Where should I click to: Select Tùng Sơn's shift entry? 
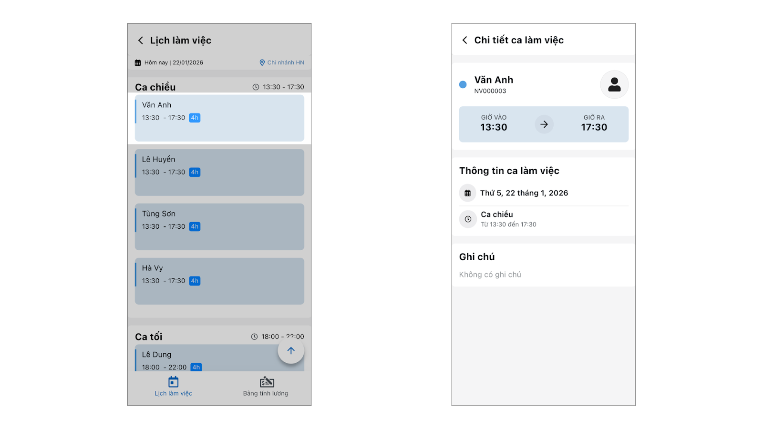click(x=219, y=227)
